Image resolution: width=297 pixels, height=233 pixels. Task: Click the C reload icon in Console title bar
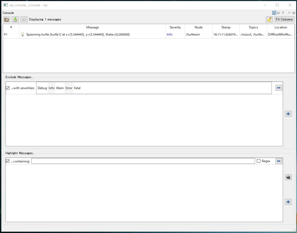(x=278, y=13)
